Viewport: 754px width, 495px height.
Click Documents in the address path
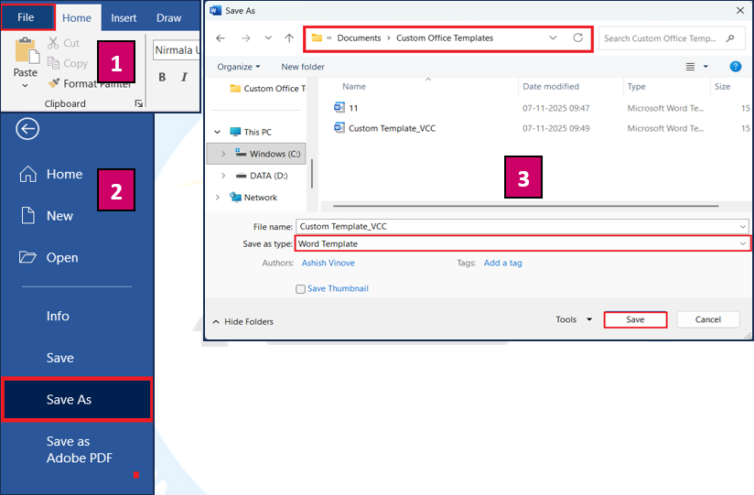coord(359,38)
